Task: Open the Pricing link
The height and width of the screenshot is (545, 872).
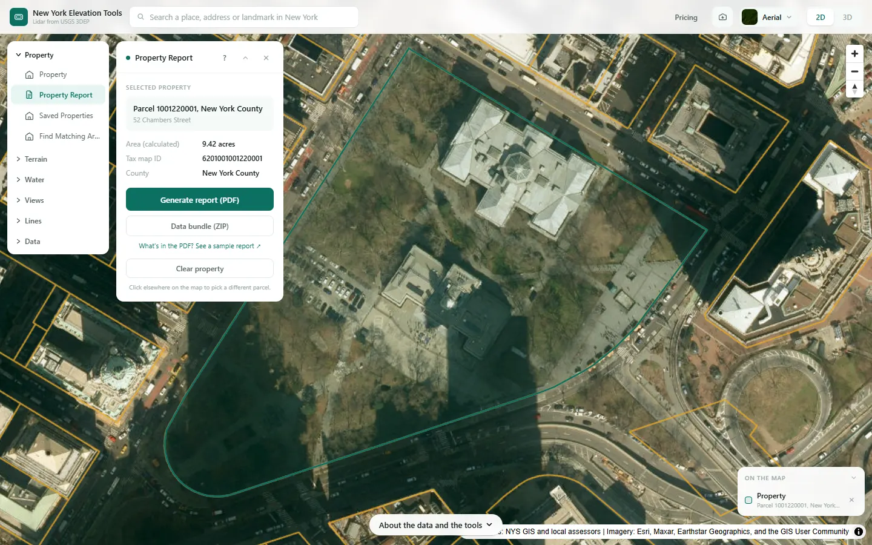Action: (x=686, y=18)
